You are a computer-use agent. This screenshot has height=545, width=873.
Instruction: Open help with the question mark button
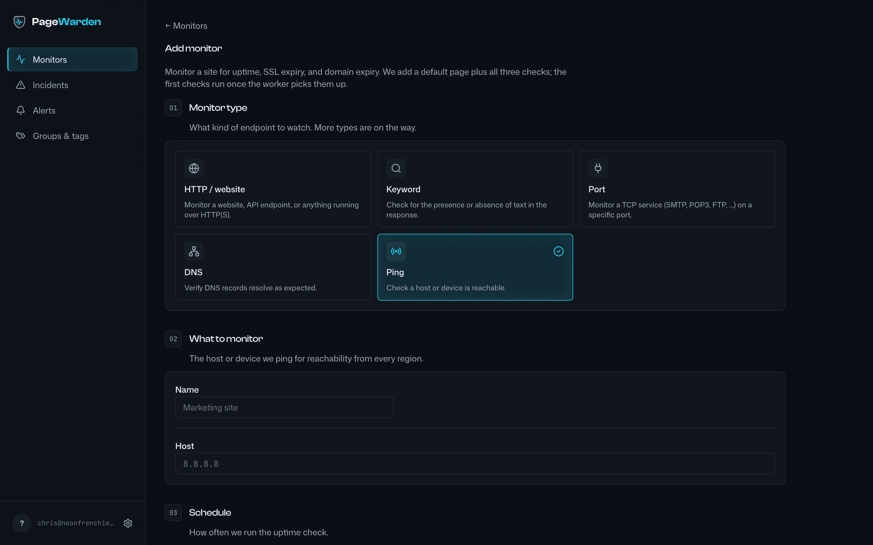22,523
